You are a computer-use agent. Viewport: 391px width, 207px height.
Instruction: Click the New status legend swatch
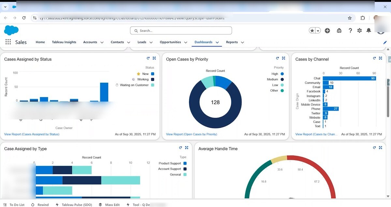152,74
